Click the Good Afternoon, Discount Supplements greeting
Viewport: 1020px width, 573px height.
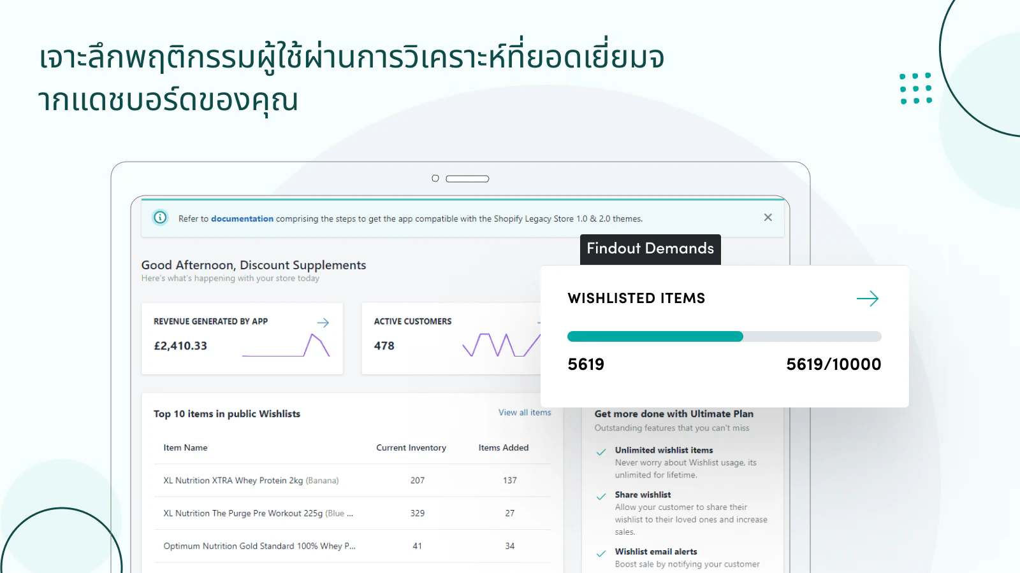[x=254, y=265]
